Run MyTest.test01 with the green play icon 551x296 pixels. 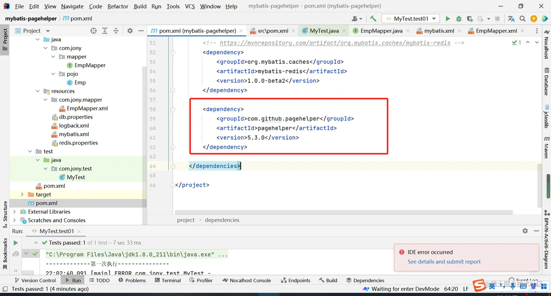coord(448,19)
